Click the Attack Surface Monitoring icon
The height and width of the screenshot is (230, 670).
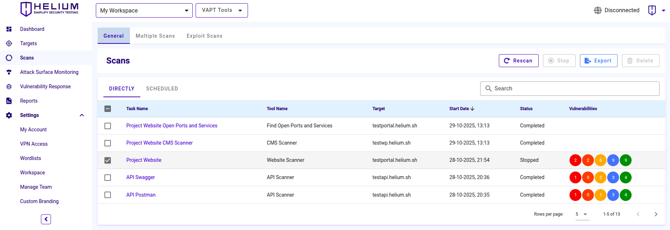[x=9, y=72]
